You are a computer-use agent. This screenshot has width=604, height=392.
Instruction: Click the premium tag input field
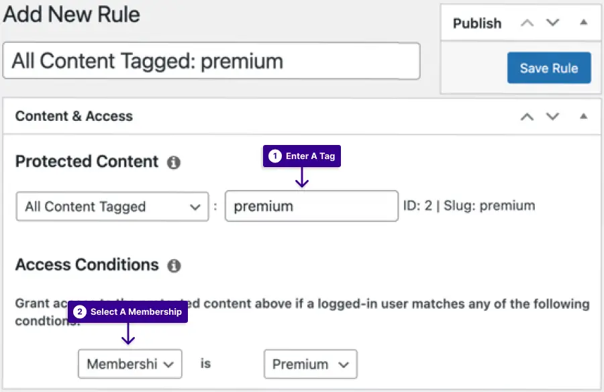(311, 206)
